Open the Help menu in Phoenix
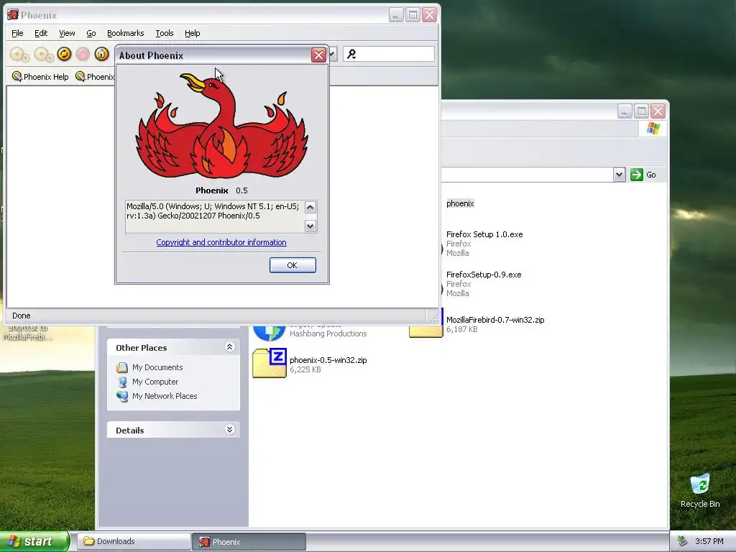 [x=193, y=33]
